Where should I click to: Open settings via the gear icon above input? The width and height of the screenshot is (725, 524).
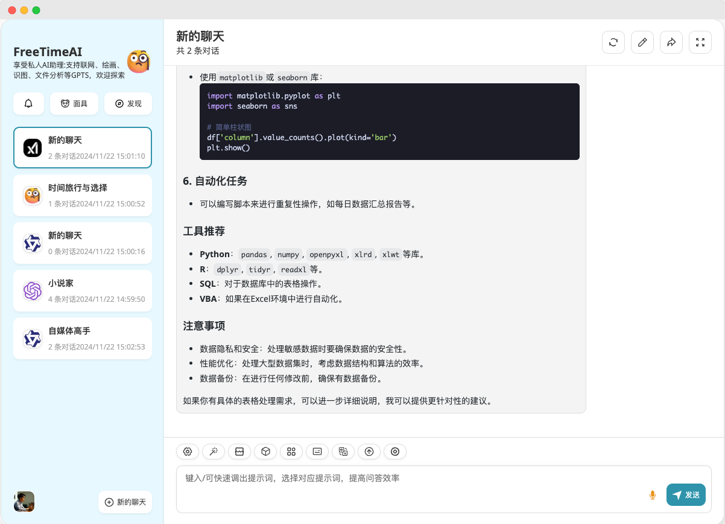187,452
